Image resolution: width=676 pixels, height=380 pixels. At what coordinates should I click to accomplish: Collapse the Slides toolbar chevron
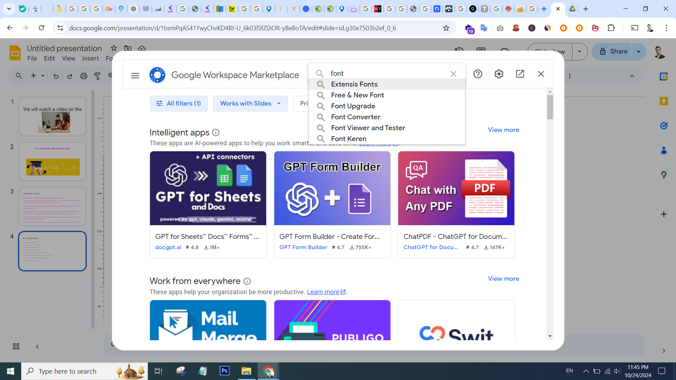coord(632,76)
